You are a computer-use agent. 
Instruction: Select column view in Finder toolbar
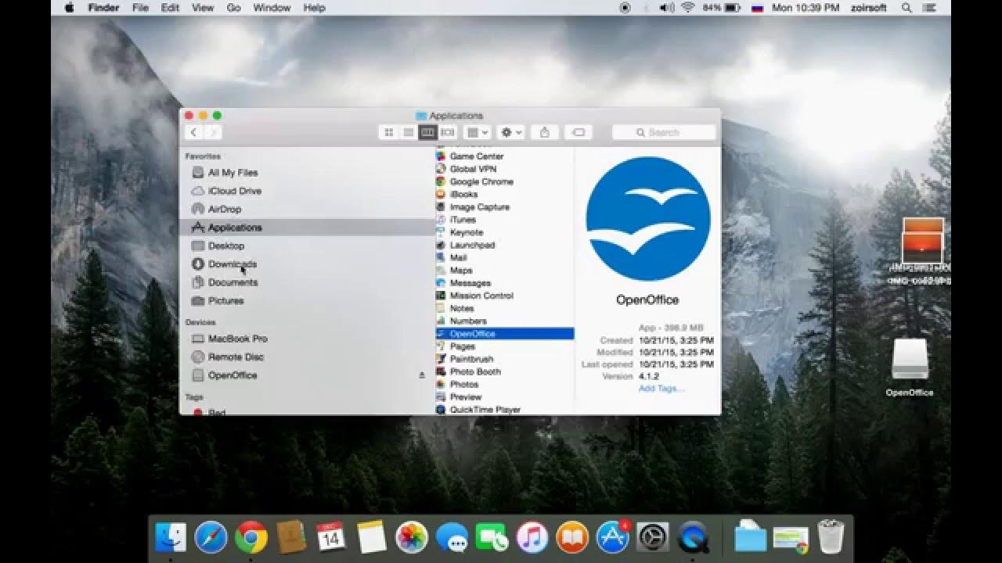point(427,133)
